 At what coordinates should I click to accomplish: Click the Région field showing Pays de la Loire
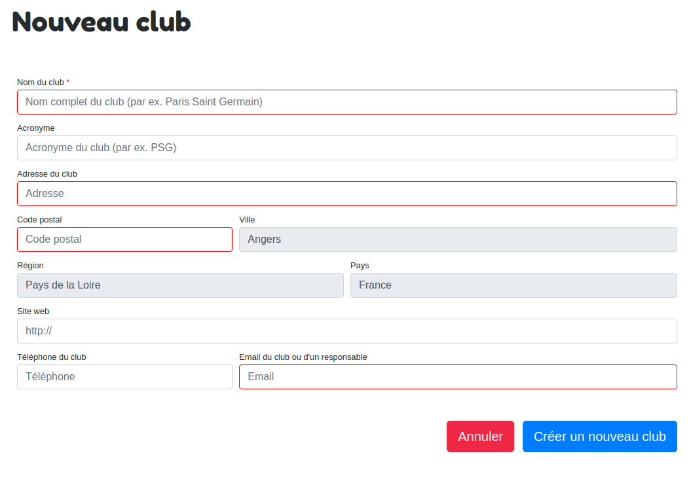tap(180, 285)
